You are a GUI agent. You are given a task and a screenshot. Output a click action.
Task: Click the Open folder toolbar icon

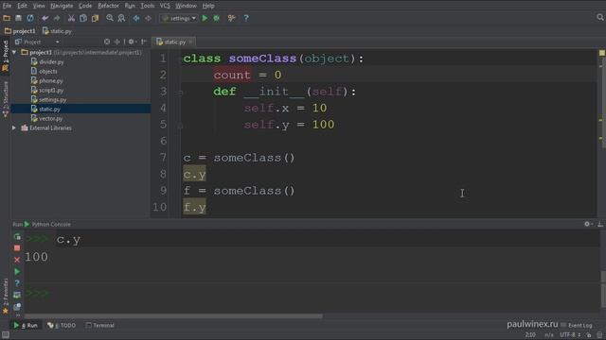coord(7,18)
